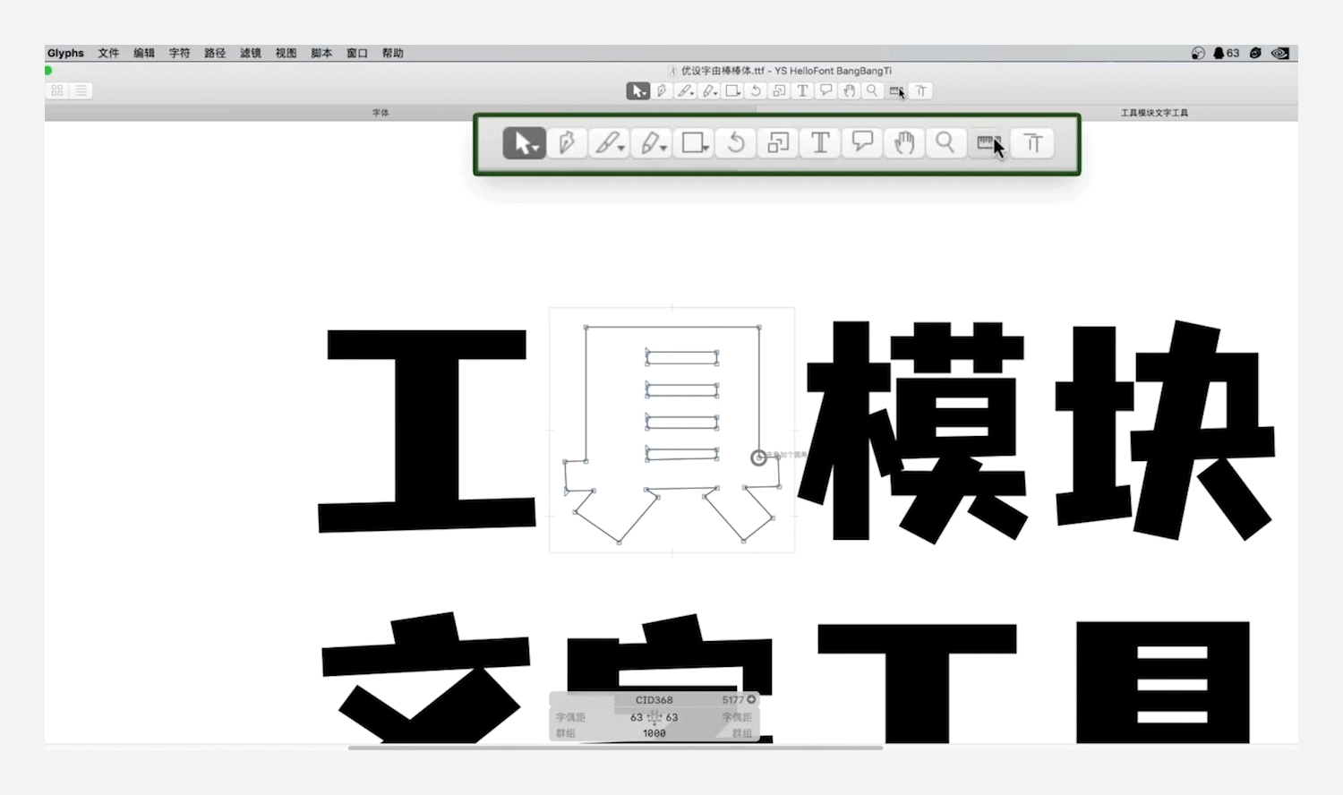The image size is (1343, 795).
Task: Select the Annotation speech-bubble tool in small top toolbar
Action: click(825, 90)
